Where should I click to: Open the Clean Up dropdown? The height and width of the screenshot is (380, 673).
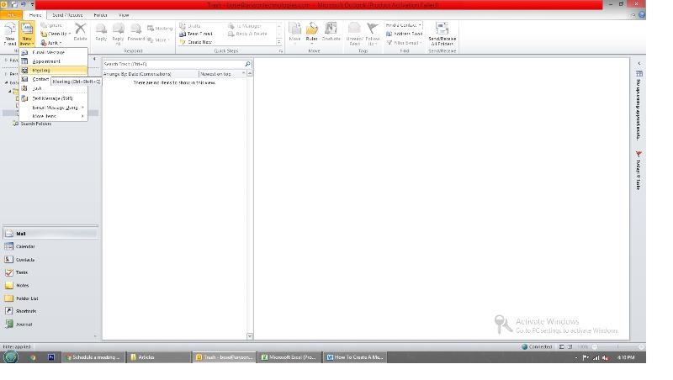coord(56,34)
